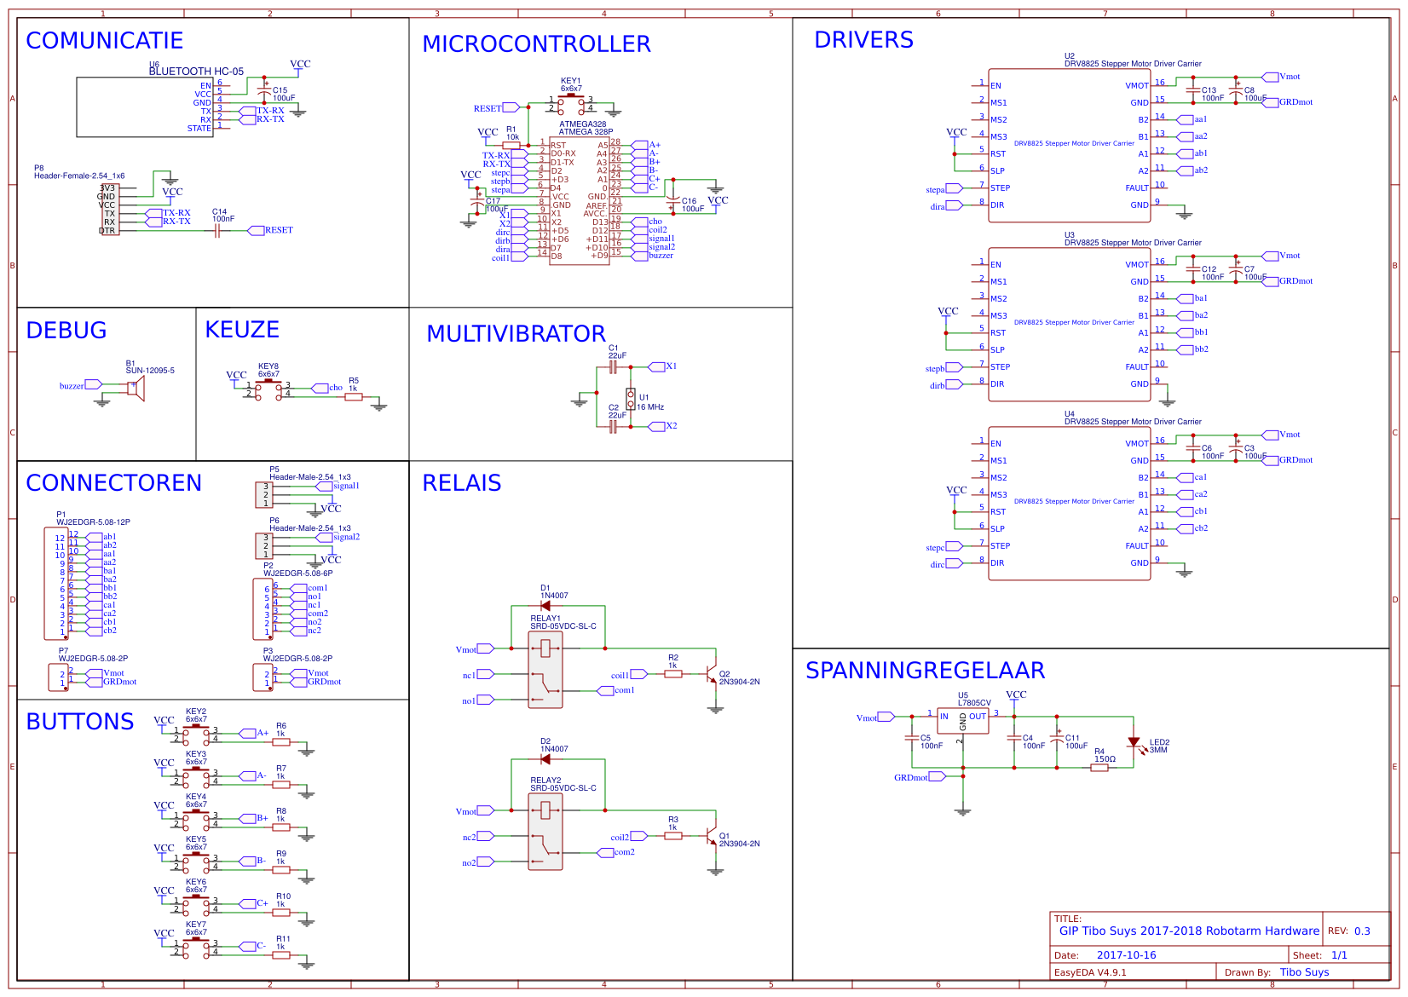Screen dimensions: 1408x997
Task: Select the Vmot net label near U5
Action: [x=886, y=716]
